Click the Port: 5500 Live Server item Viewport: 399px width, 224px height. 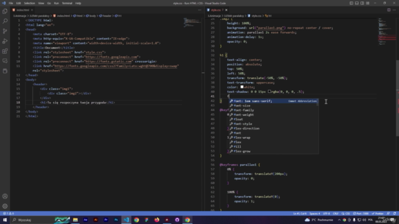361,213
